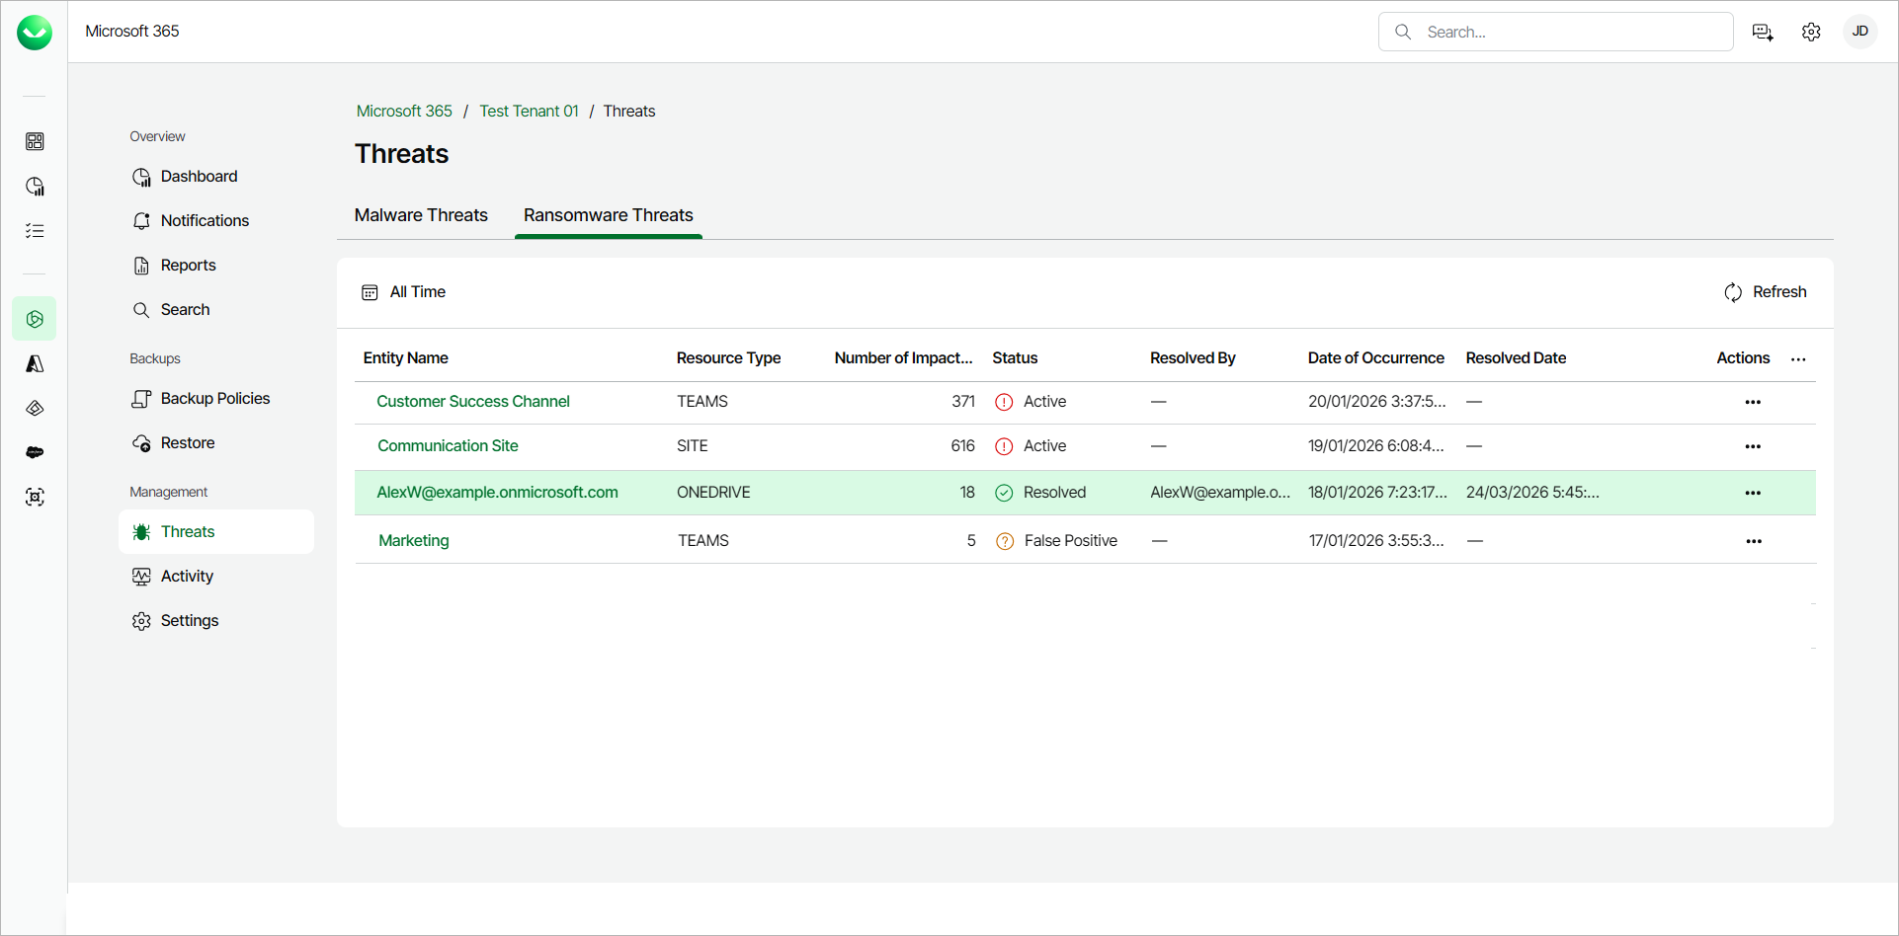Select the Ransomware Threats tab
Image resolution: width=1899 pixels, height=936 pixels.
(x=608, y=215)
